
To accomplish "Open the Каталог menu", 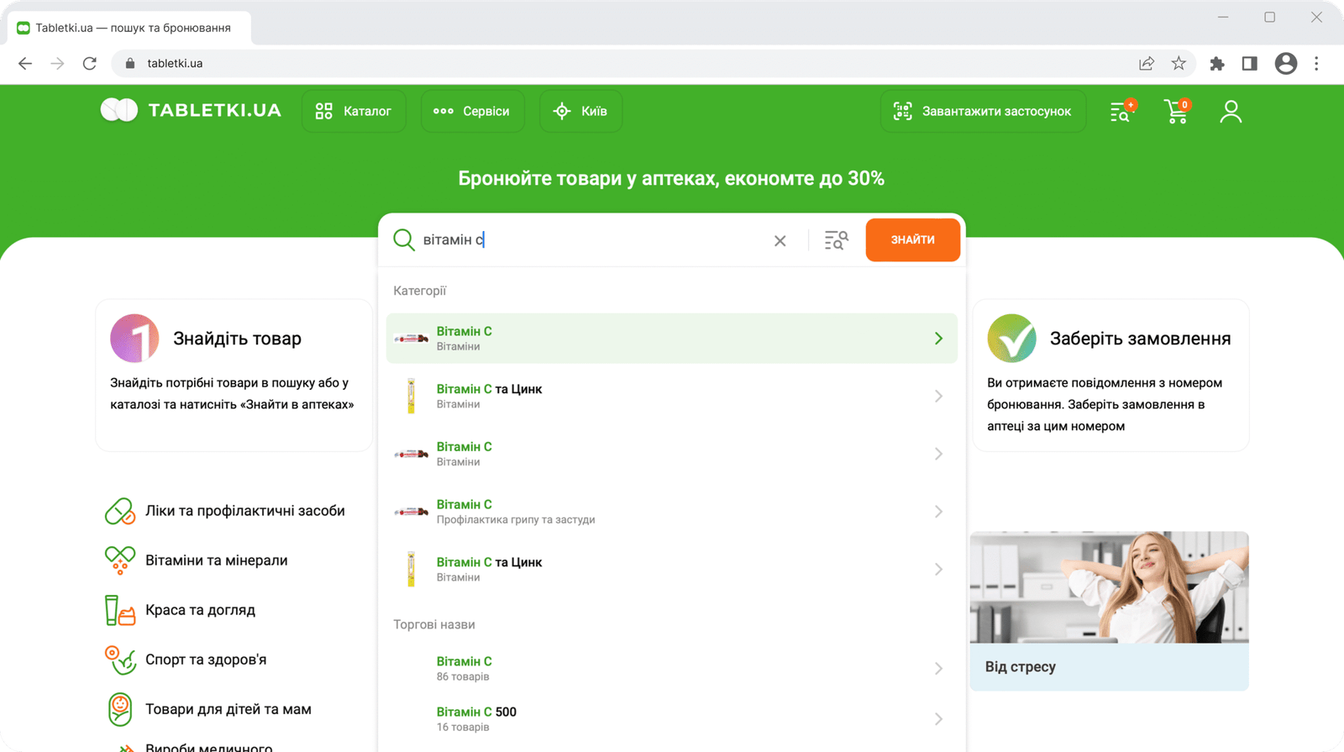I will 354,112.
